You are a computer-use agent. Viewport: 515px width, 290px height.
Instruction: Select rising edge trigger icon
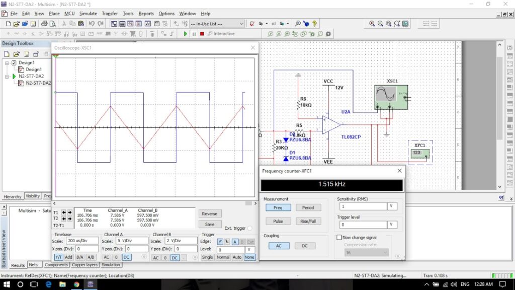coord(220,242)
